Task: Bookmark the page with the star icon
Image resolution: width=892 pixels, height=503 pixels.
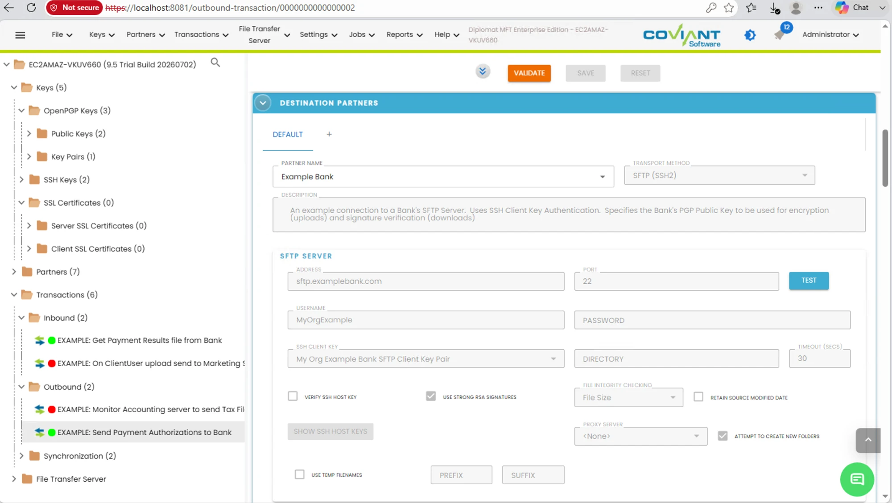Action: tap(729, 8)
